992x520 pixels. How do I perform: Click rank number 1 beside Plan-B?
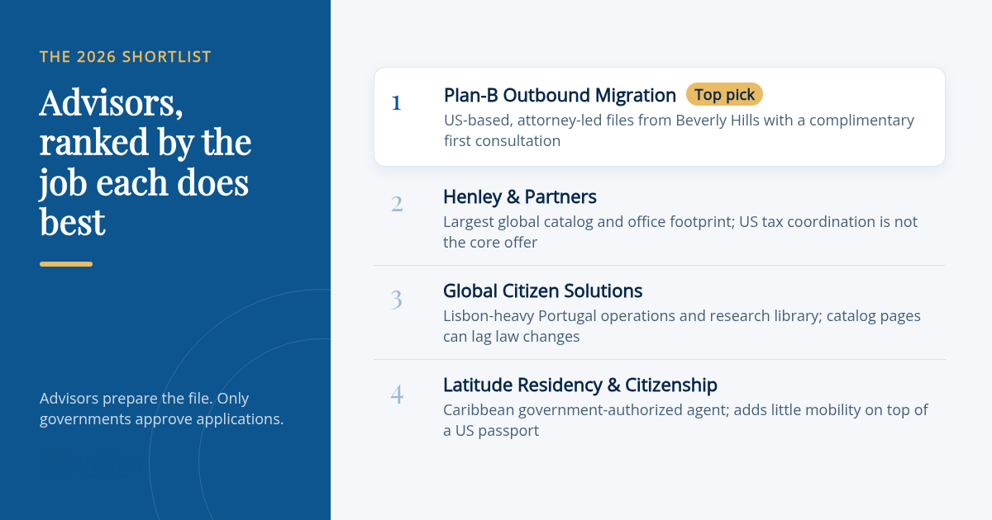[x=396, y=103]
